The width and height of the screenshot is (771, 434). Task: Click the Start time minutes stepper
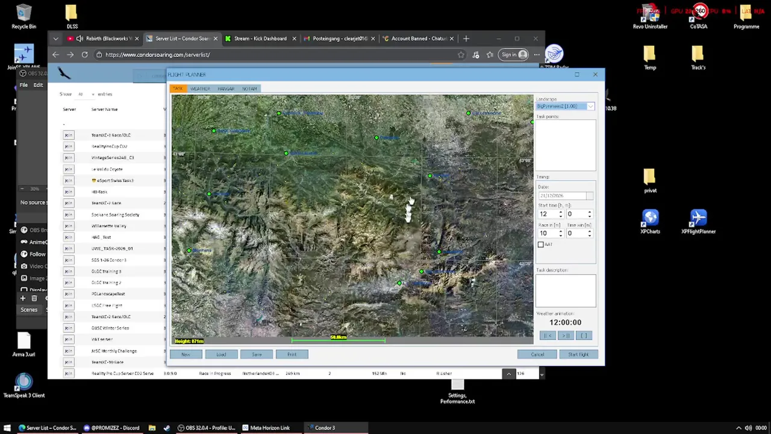(x=590, y=214)
